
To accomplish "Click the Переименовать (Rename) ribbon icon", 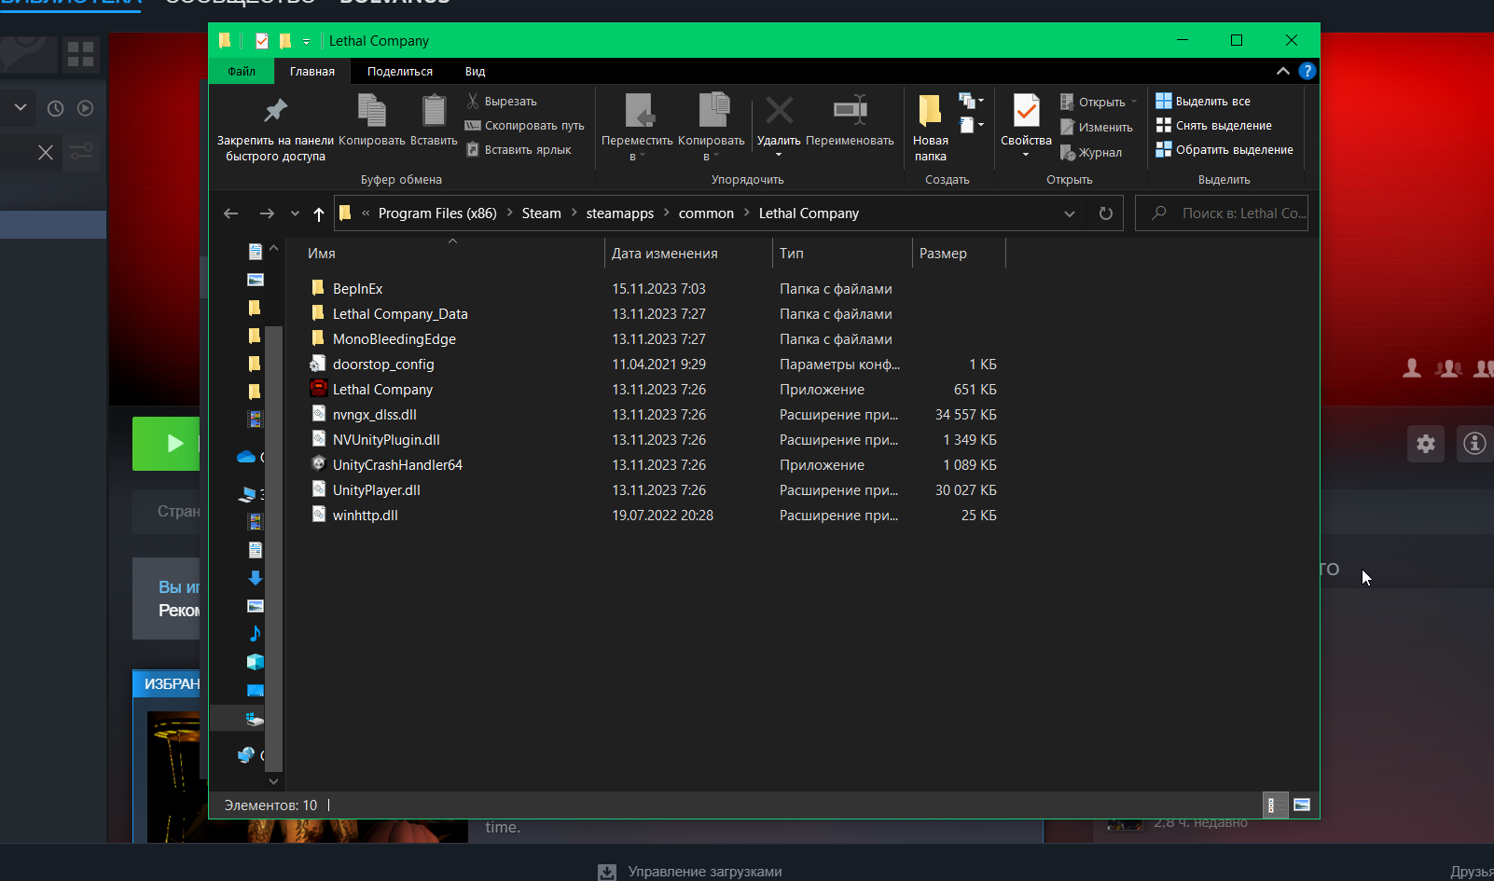I will pos(851,109).
